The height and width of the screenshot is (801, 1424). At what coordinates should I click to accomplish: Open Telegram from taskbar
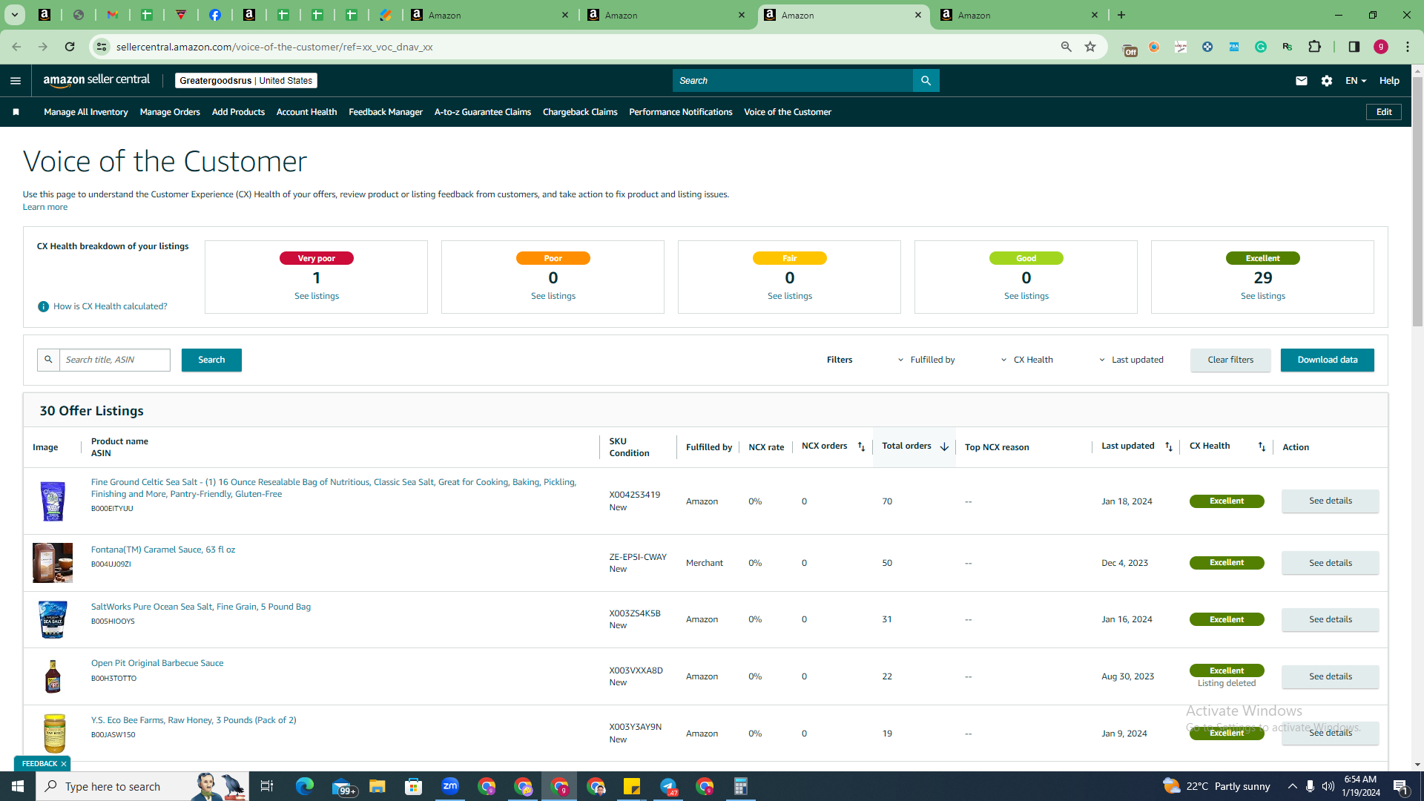[668, 786]
